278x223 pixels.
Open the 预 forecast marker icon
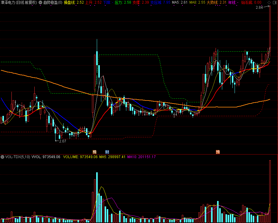(x=218, y=152)
